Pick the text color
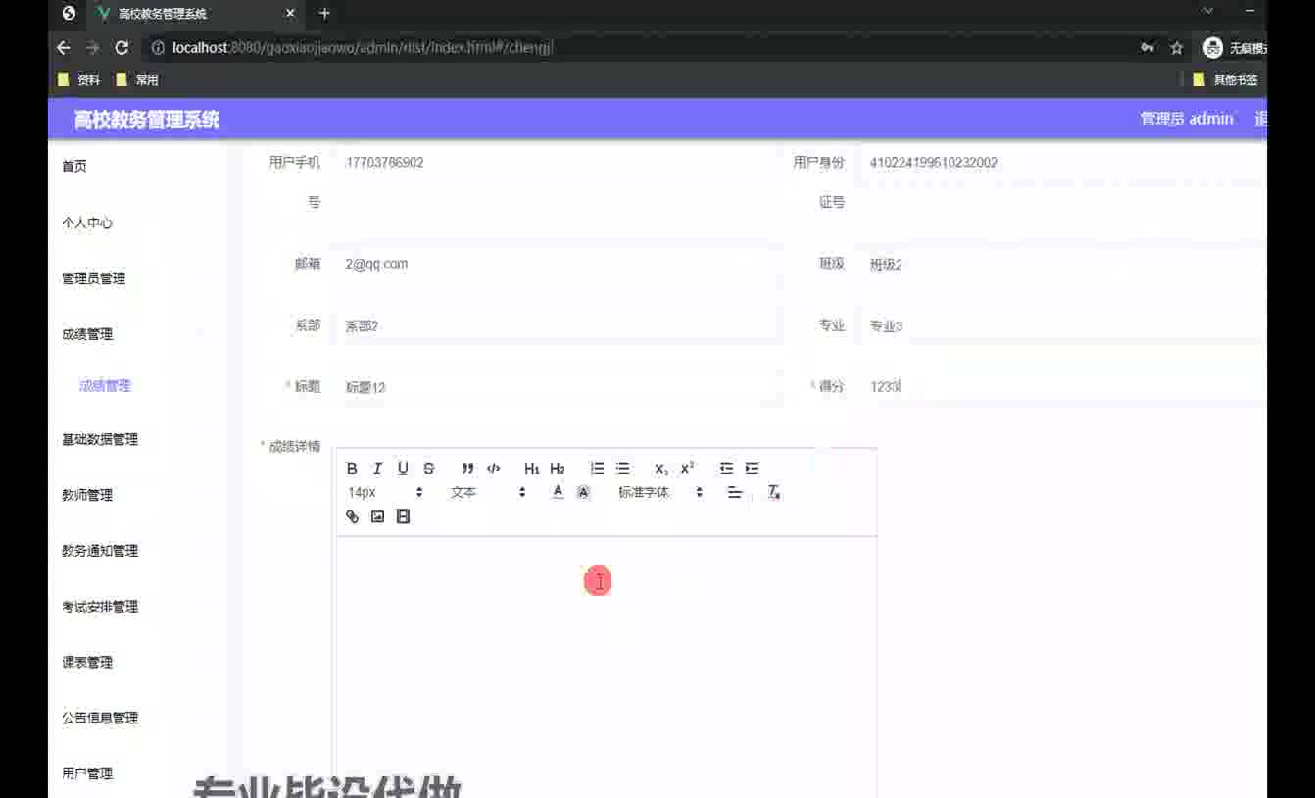The height and width of the screenshot is (798, 1315). tap(558, 492)
